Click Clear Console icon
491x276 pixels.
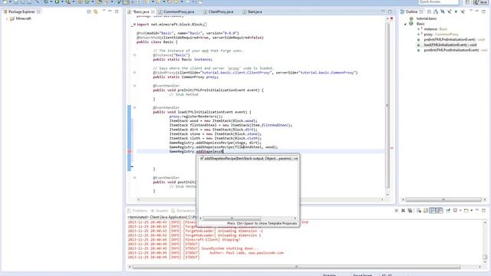(x=419, y=211)
